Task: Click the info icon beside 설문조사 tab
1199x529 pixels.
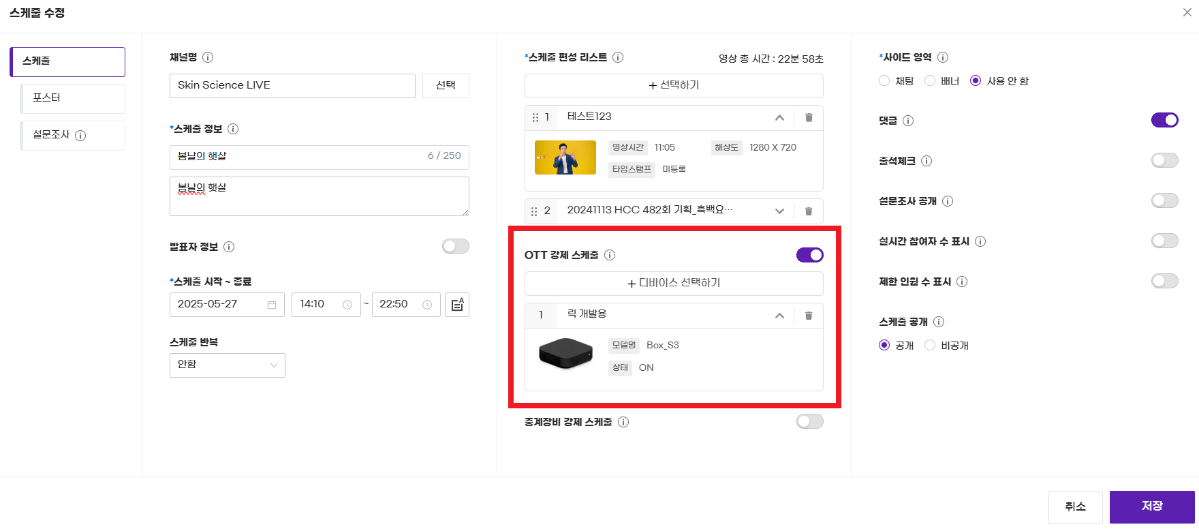Action: point(80,136)
